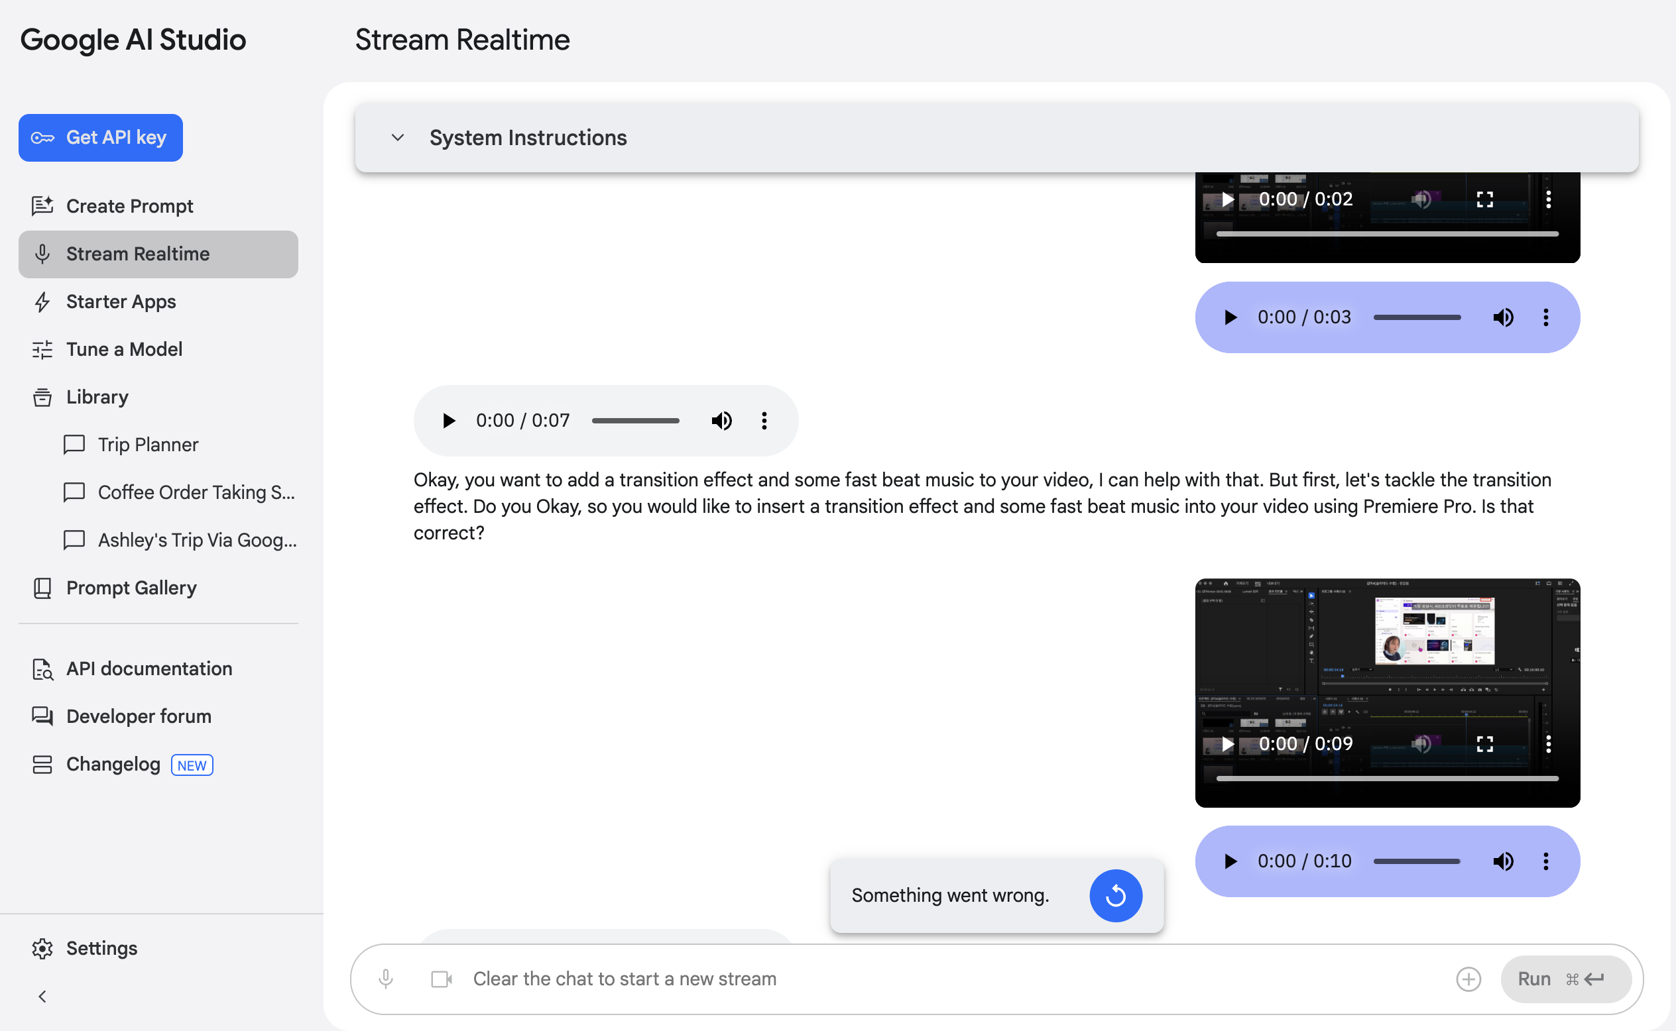Viewport: 1676px width, 1031px height.
Task: Expand the System Instructions chevron
Action: (398, 138)
